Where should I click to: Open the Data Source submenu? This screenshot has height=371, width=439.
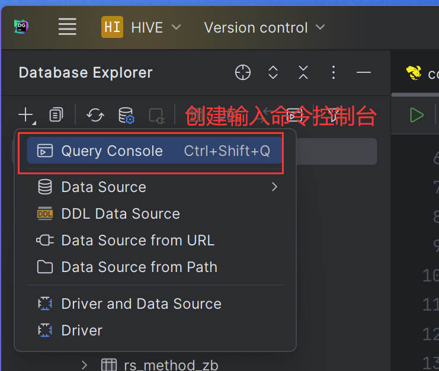click(x=155, y=187)
